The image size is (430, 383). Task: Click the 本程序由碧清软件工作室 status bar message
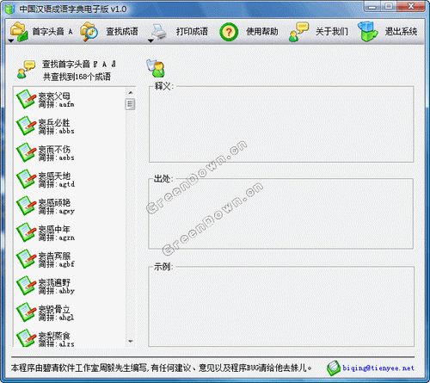point(161,368)
